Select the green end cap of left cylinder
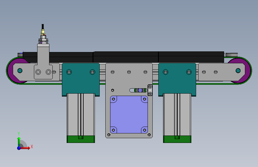Screen dimensions: 258x167 81,139
